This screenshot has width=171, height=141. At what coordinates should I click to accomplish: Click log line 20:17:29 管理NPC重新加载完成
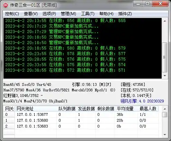(x=52, y=32)
